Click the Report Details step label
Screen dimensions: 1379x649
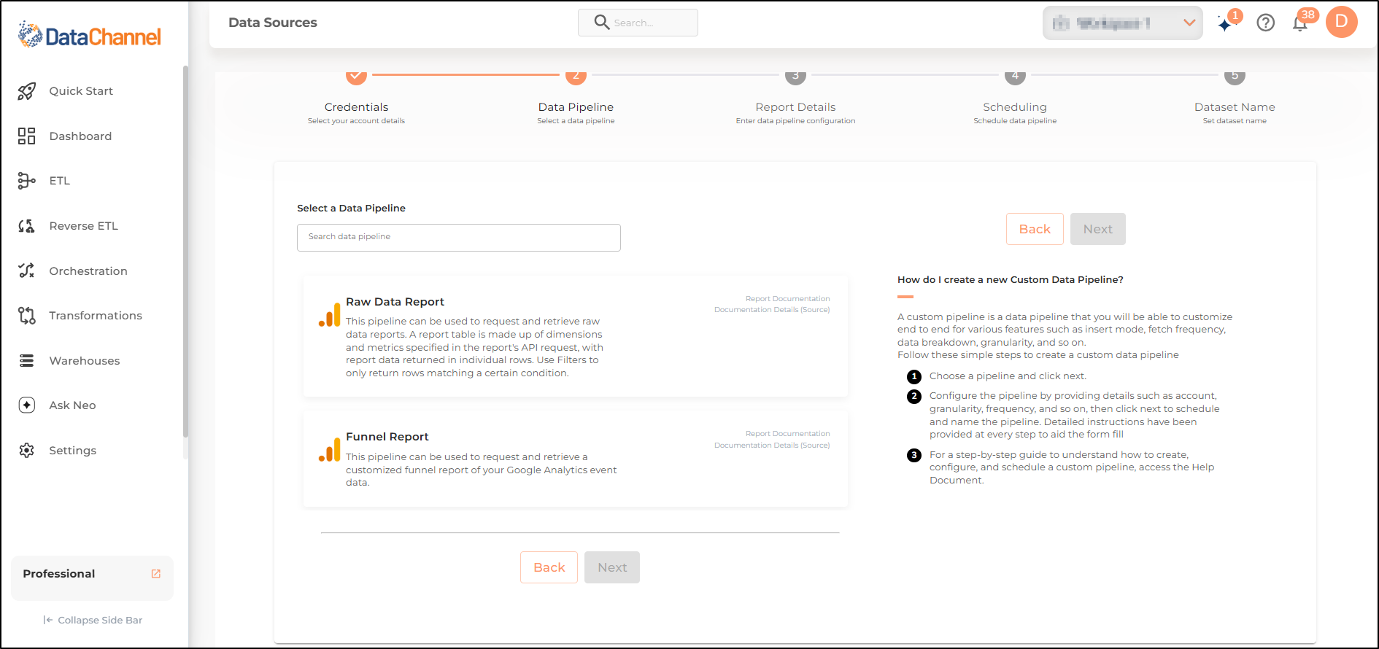tap(795, 107)
